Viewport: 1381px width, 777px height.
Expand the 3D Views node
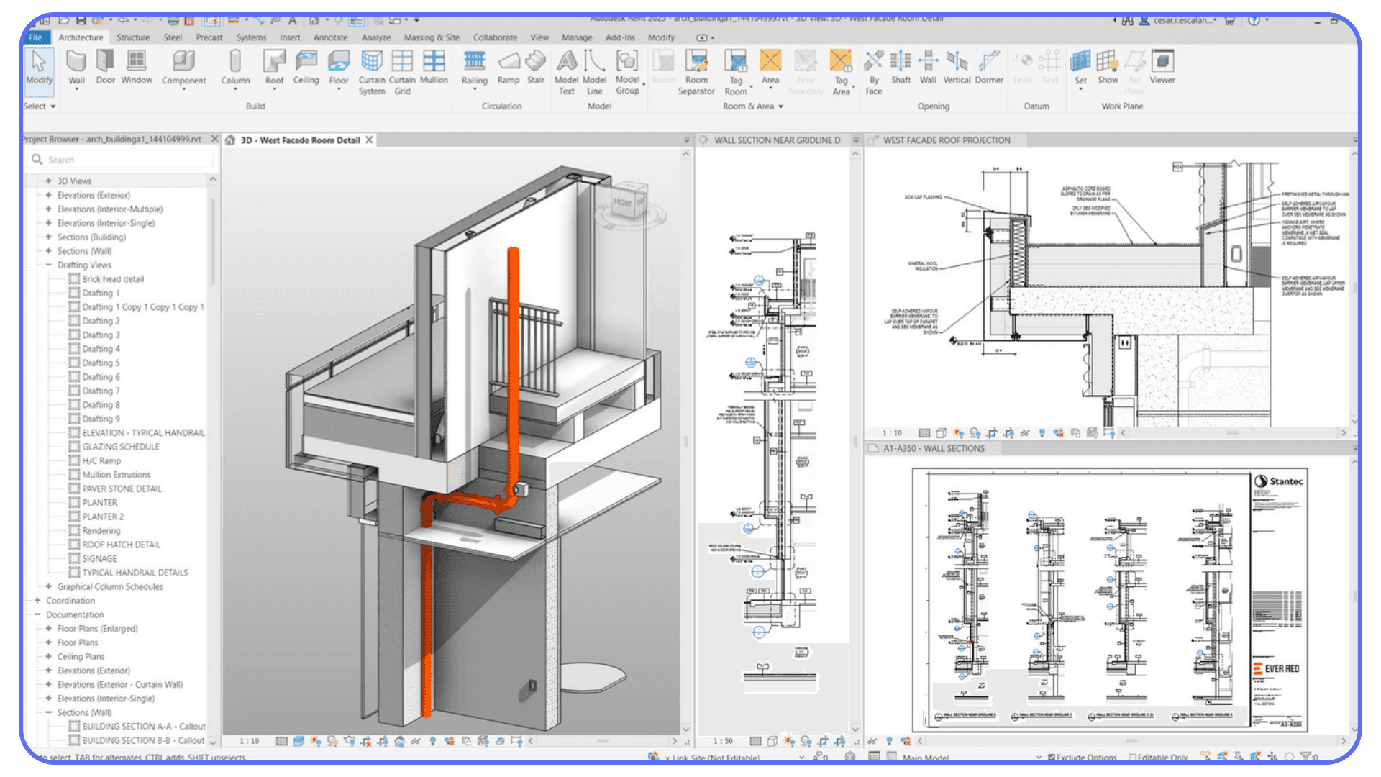47,181
